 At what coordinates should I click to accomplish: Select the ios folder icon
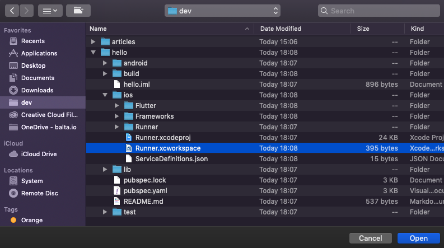pos(116,95)
